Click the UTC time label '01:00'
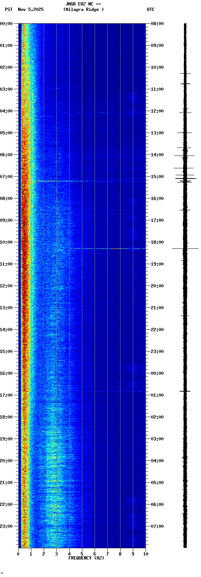 pyautogui.click(x=157, y=395)
